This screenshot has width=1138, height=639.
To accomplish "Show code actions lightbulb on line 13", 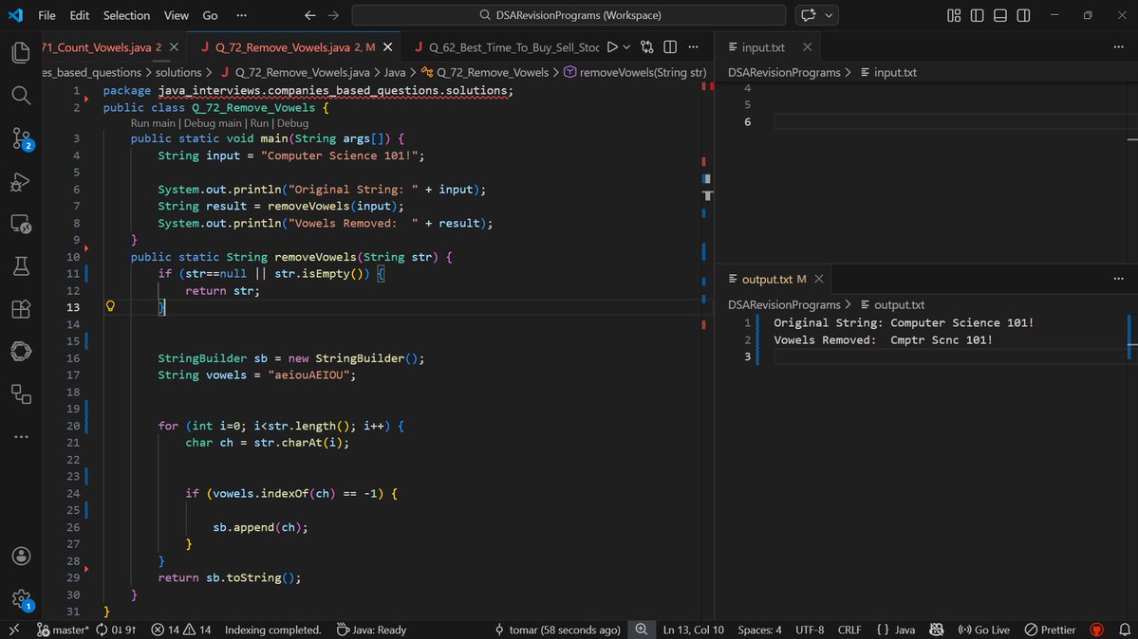I will click(110, 306).
